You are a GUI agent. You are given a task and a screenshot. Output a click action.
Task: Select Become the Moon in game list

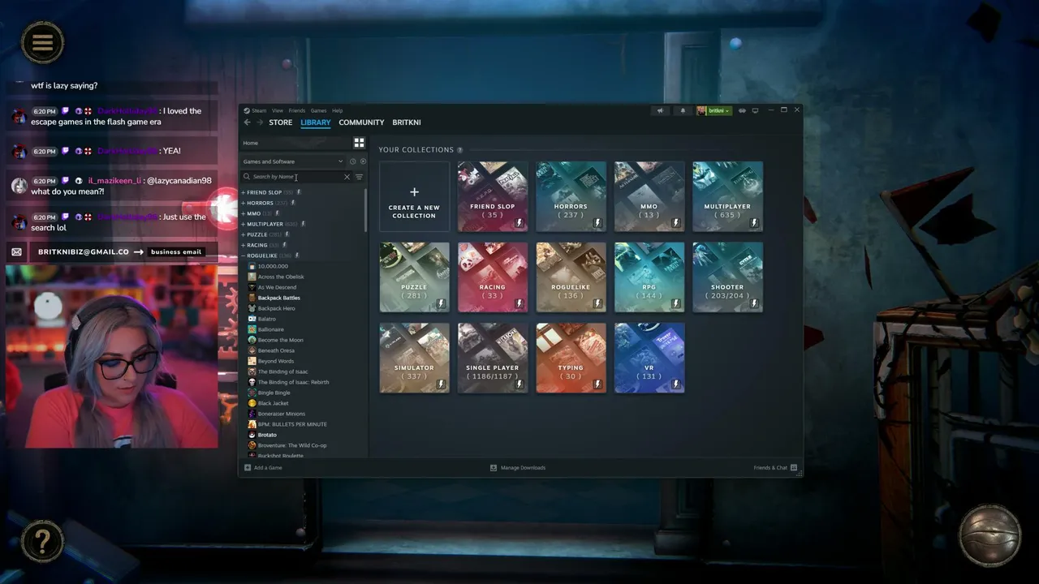pyautogui.click(x=280, y=340)
